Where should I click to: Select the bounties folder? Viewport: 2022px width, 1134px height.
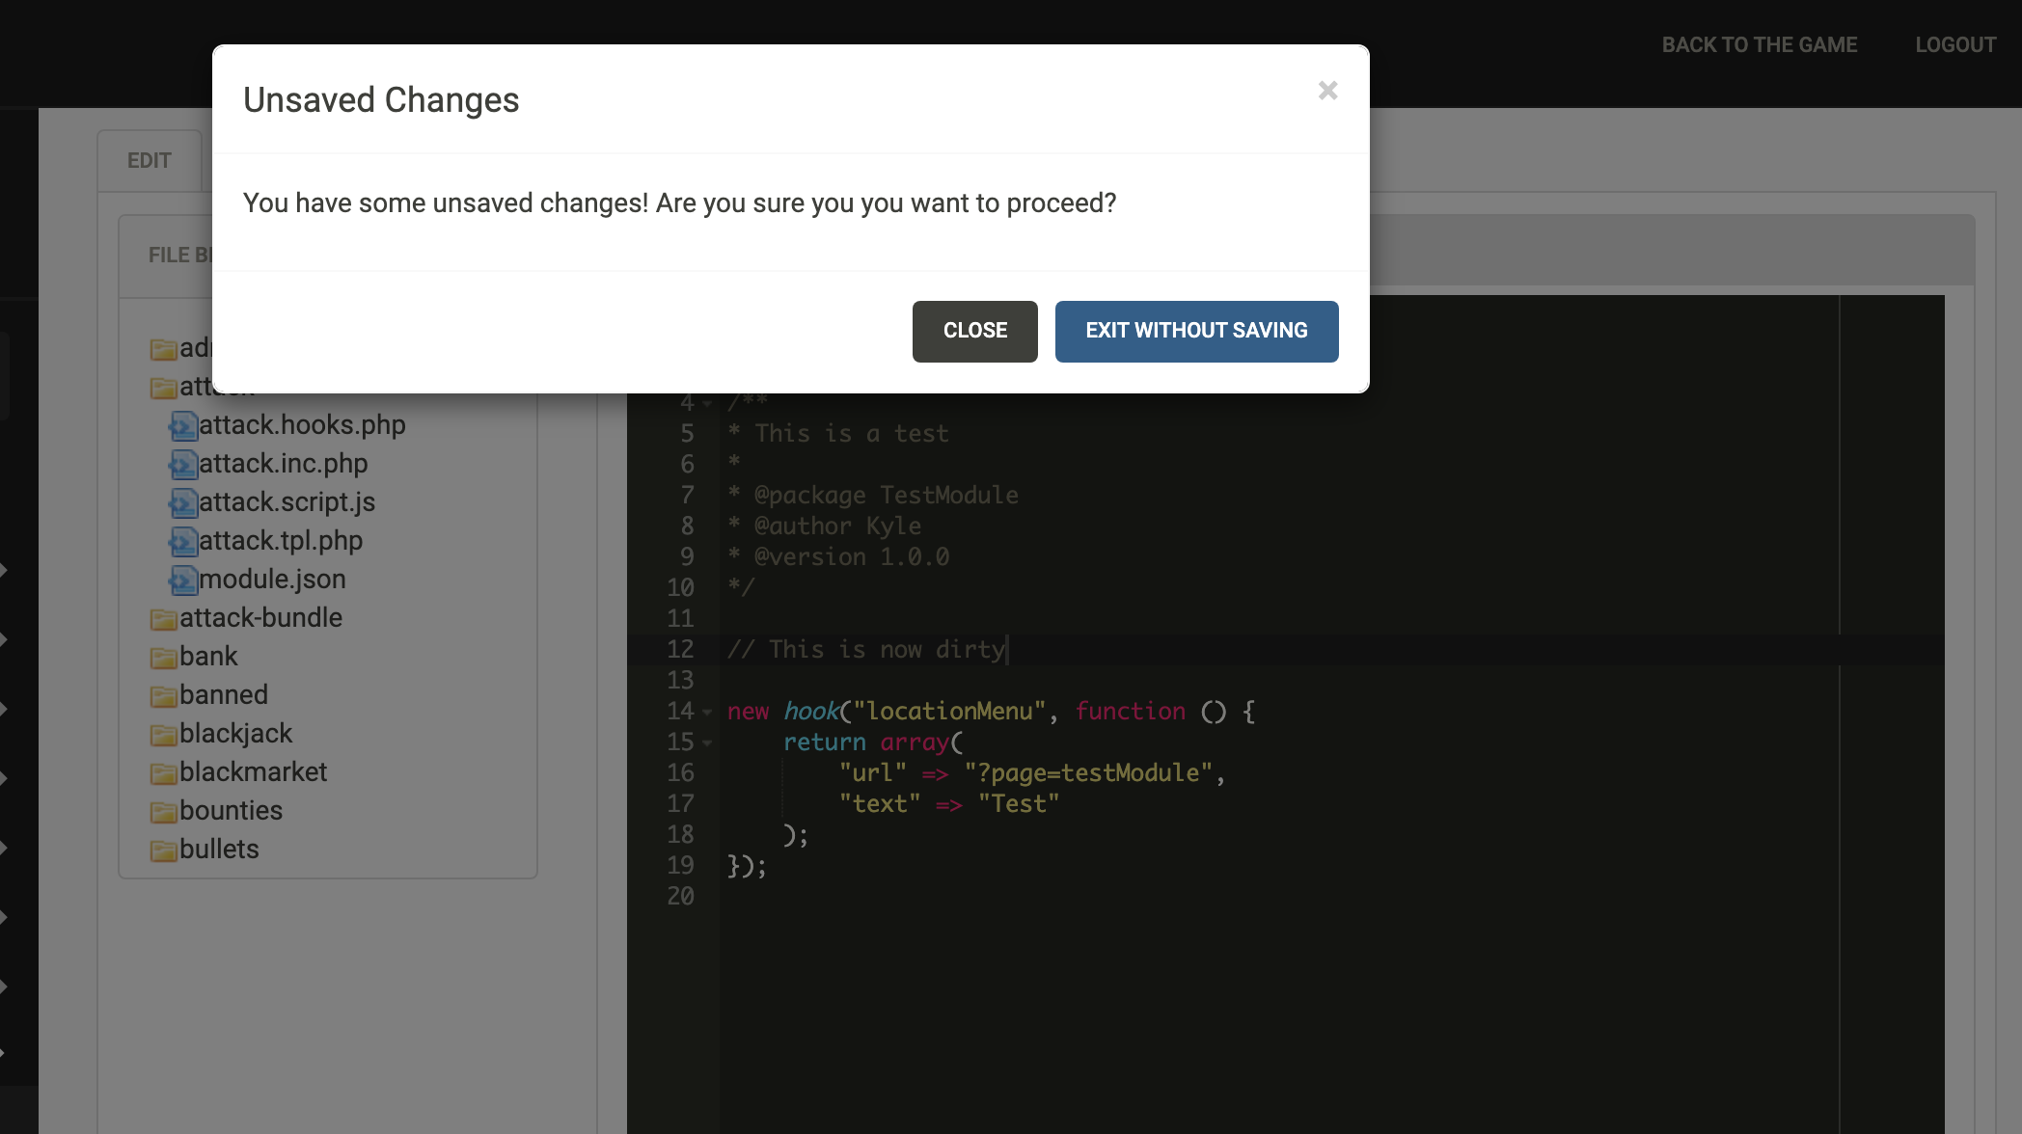(x=231, y=811)
